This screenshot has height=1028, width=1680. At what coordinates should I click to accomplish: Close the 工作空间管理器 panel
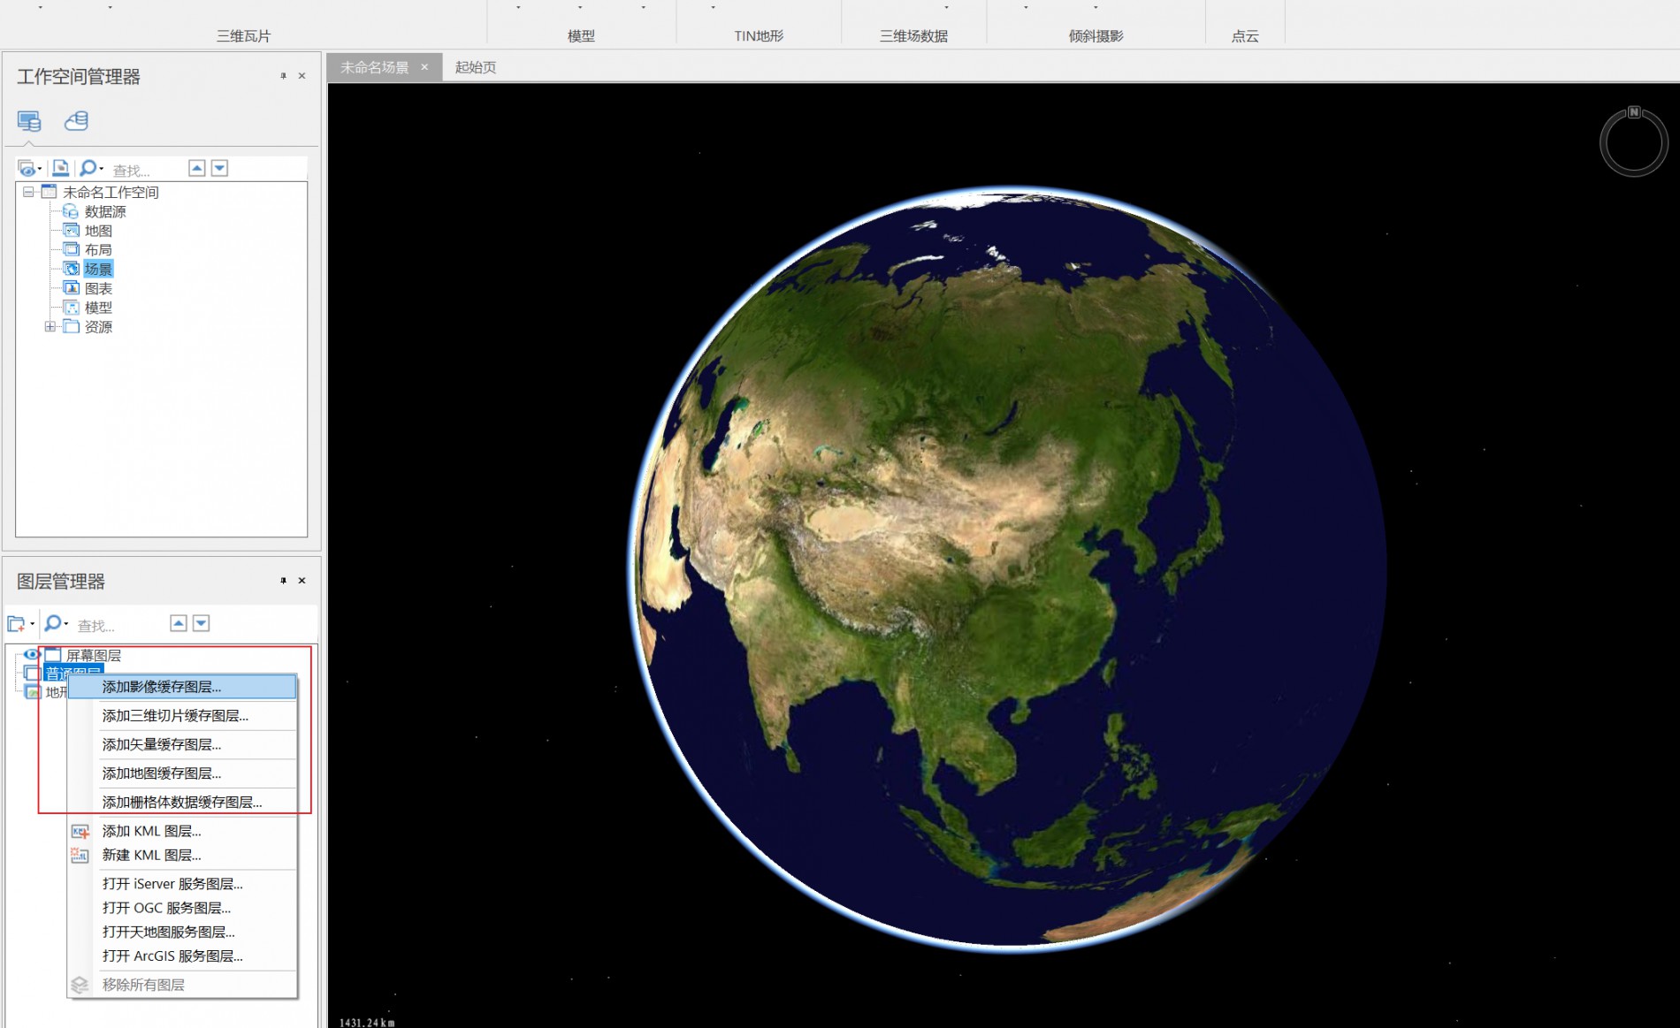point(302,76)
